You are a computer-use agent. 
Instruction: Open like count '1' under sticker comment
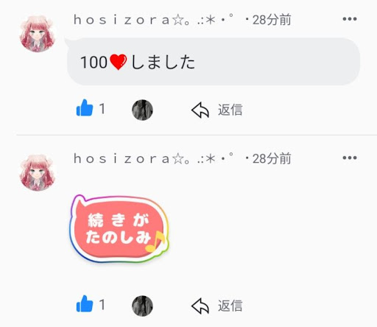102,305
